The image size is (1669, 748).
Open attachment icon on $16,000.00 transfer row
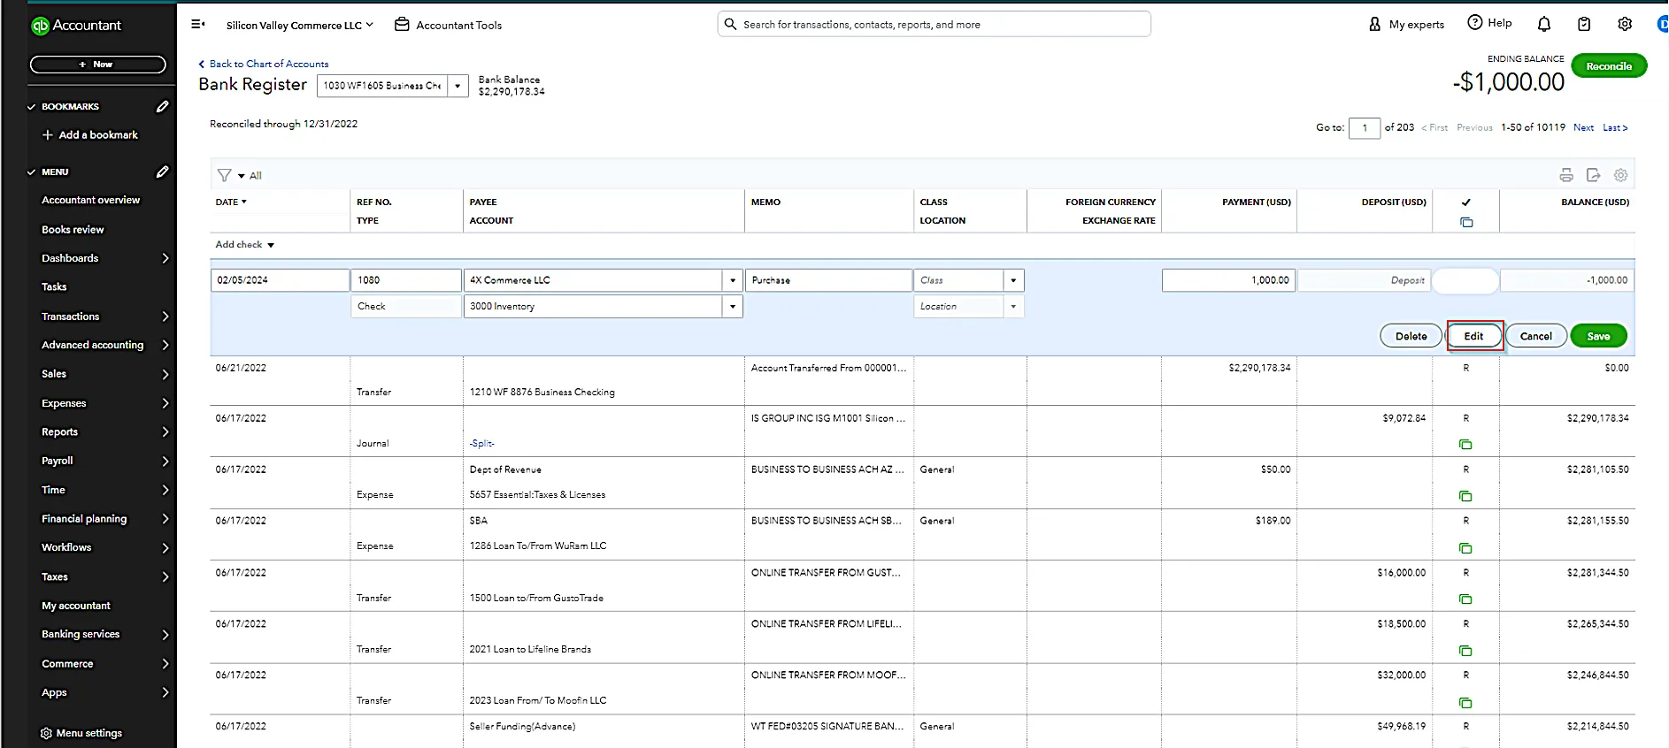point(1465,599)
